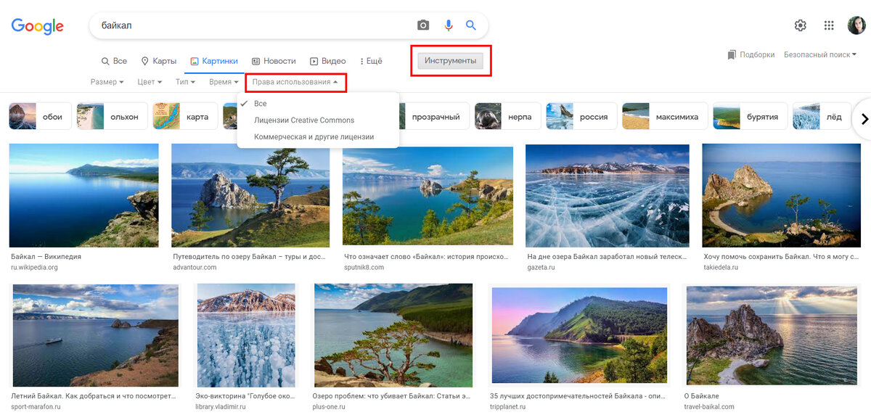The width and height of the screenshot is (871, 415).
Task: Click На дне озера Байкал title
Action: coord(608,257)
